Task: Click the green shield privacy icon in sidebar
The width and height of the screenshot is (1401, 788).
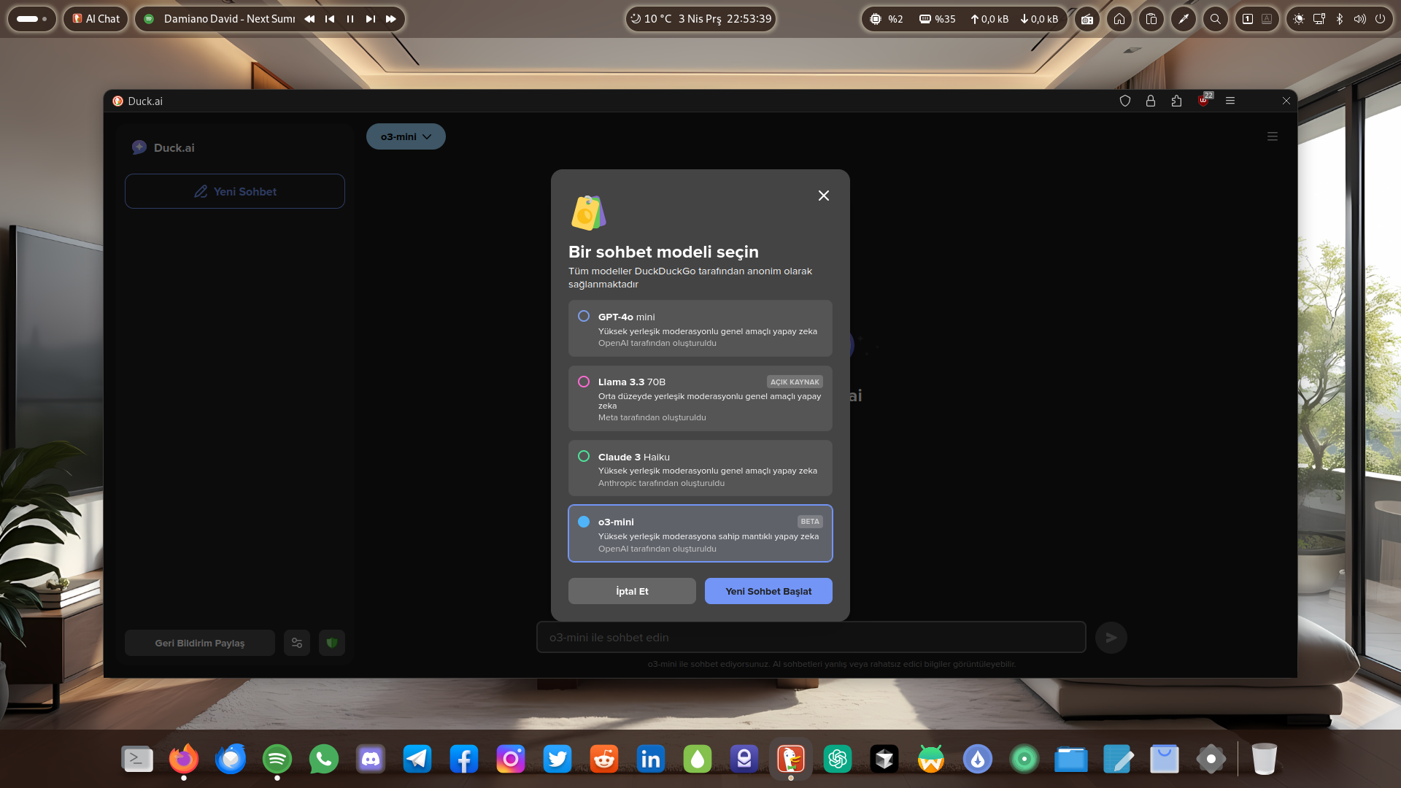Action: click(332, 643)
